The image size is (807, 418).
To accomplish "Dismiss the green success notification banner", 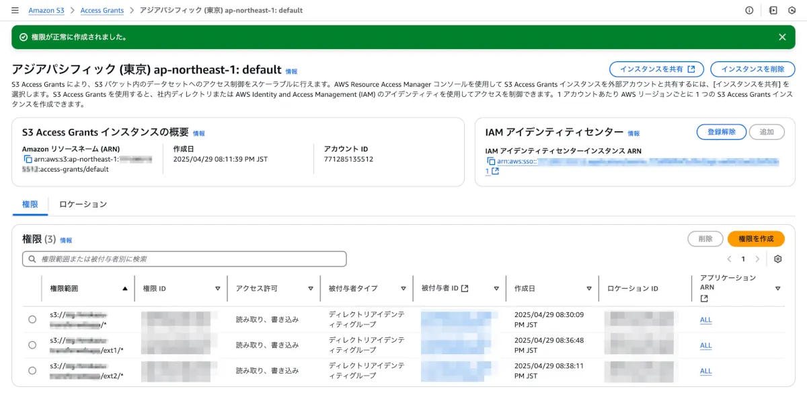I will [782, 37].
